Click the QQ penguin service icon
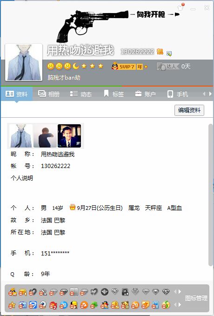The width and height of the screenshot is (214, 316). click(x=104, y=305)
